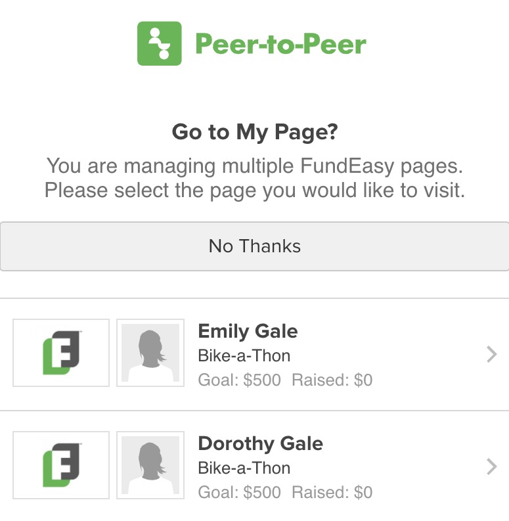
Task: Click Bike-a-Thon event under Emily Gale
Action: (244, 356)
